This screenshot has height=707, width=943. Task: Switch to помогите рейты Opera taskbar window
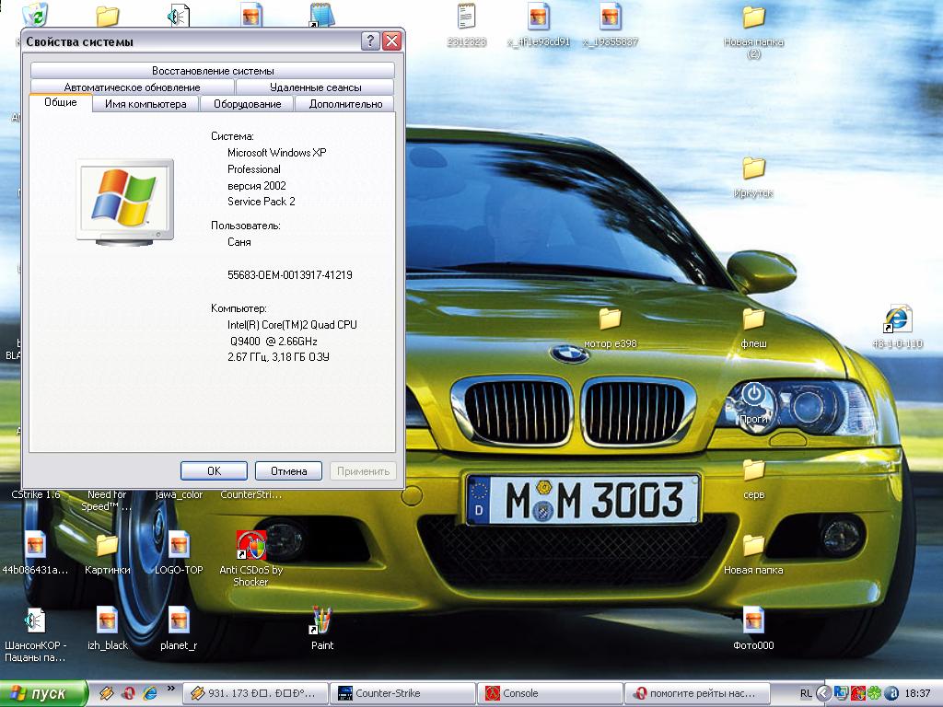(x=698, y=693)
